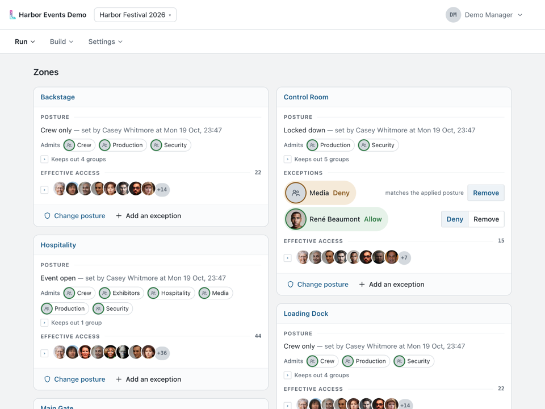The height and width of the screenshot is (409, 545).
Task: Click the Exhibitors group chip in Hospitality
Action: pyautogui.click(x=121, y=293)
